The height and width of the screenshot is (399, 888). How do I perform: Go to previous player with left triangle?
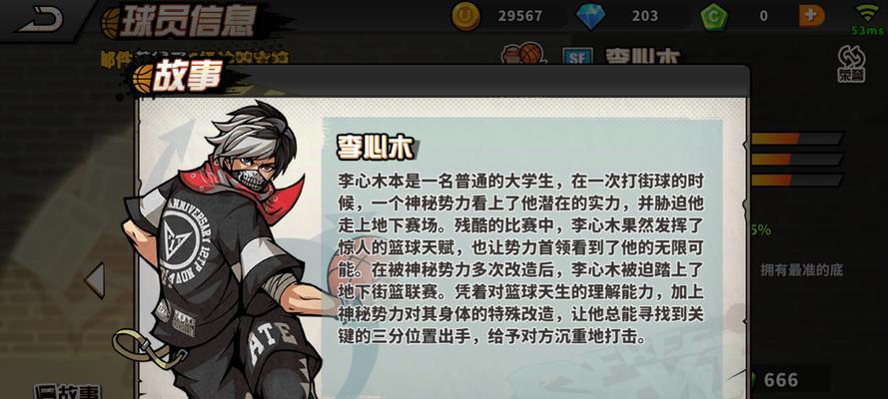(x=95, y=279)
